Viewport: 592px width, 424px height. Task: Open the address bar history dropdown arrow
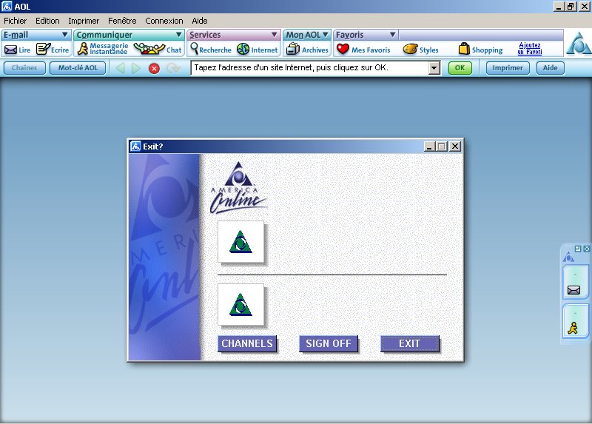434,68
